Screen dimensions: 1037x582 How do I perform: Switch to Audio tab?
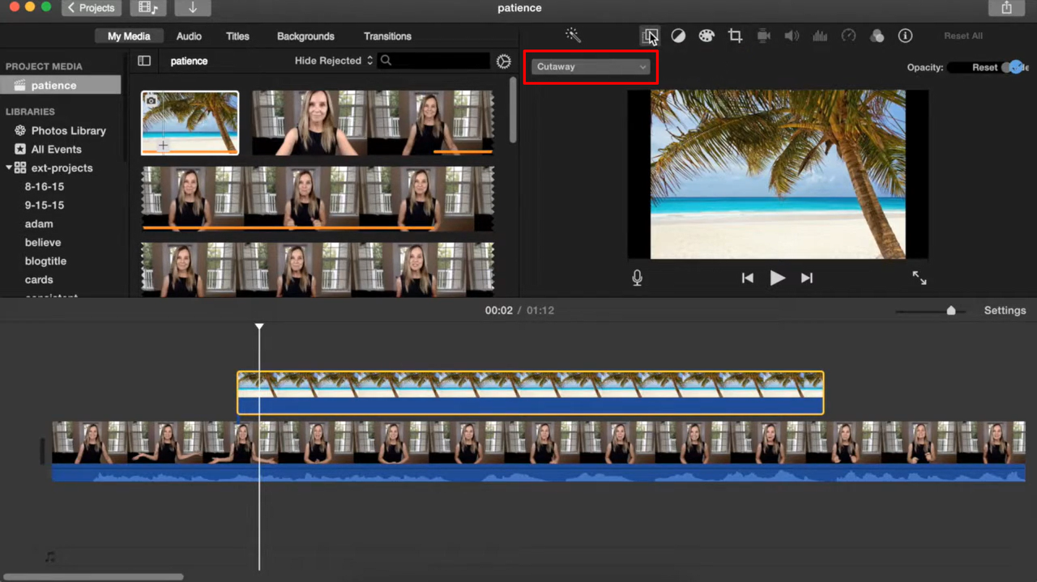tap(189, 36)
